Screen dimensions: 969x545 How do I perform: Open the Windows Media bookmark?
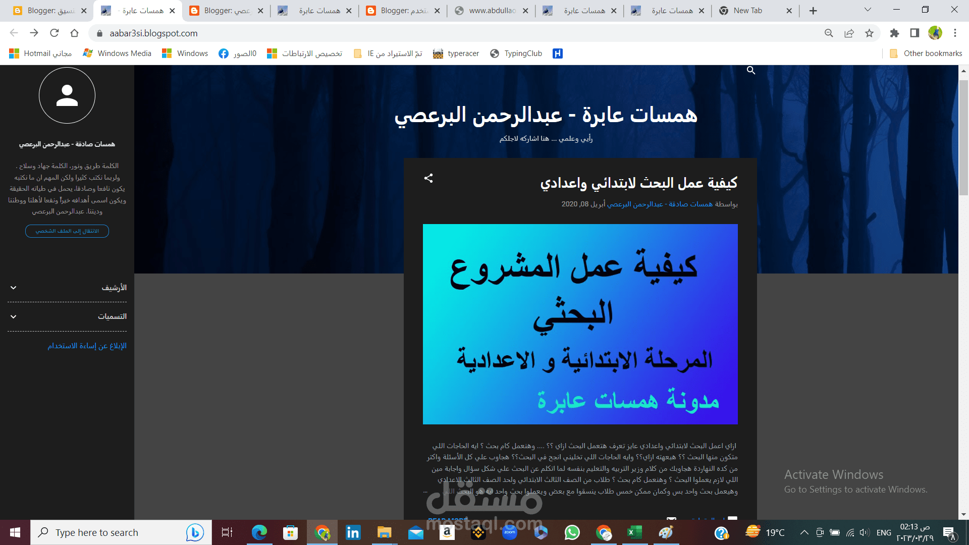click(117, 53)
